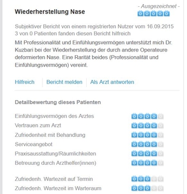Click fourth rating icon for Zufriedenheit mit Behandlung
Screen dimensions: 187x194
tap(154, 135)
